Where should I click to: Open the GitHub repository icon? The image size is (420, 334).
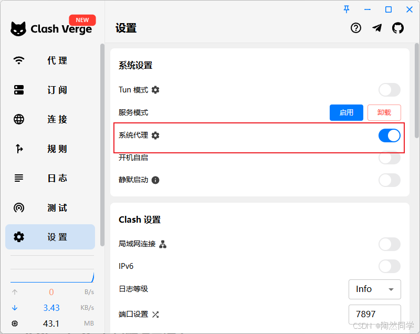tap(398, 28)
